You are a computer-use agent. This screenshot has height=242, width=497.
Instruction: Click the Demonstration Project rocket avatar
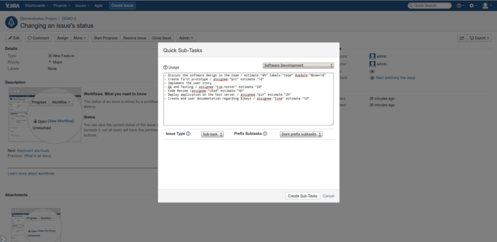pyautogui.click(x=11, y=22)
